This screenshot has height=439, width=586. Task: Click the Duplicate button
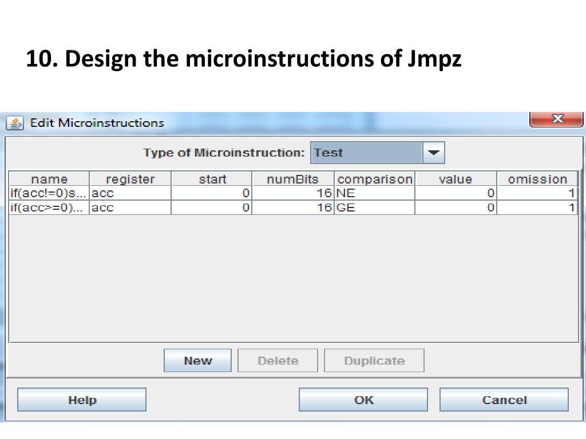(x=374, y=361)
